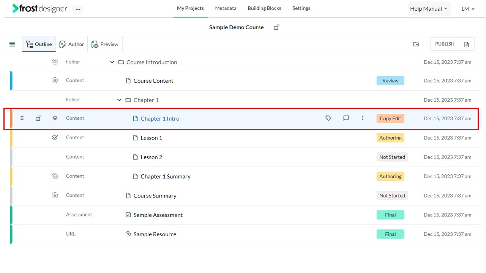Open the hamburger menu in the toolbar
The width and height of the screenshot is (486, 273).
coord(12,44)
